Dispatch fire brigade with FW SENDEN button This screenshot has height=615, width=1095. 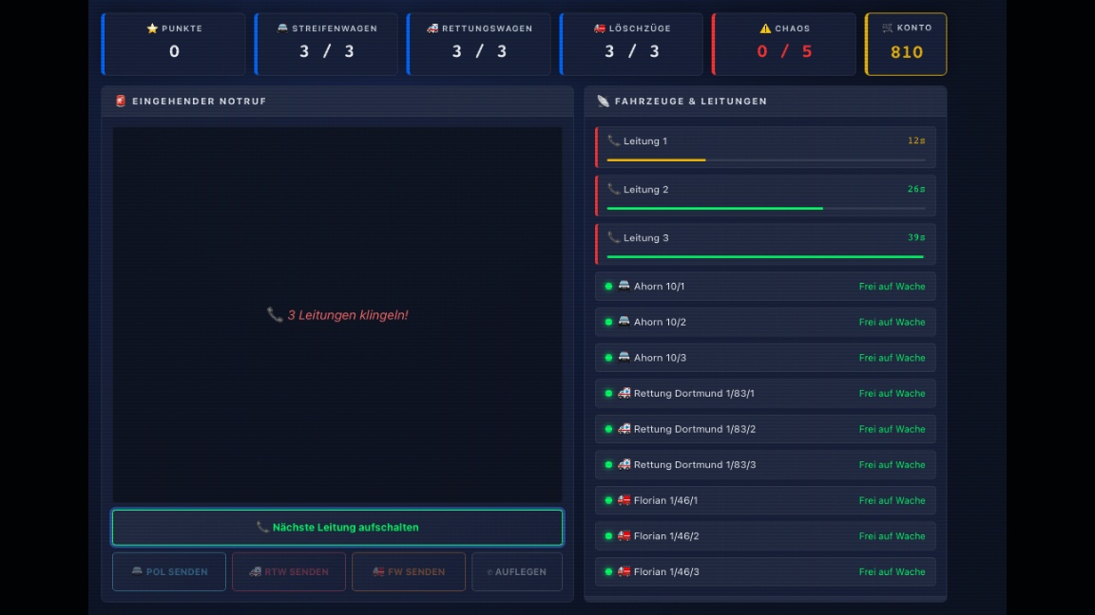(x=409, y=571)
